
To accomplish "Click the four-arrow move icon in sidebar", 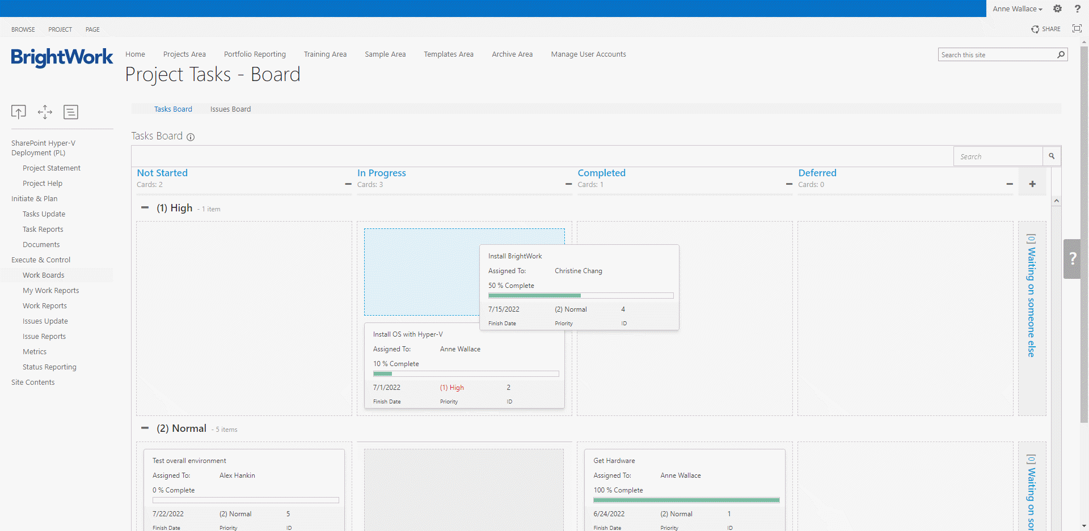I will tap(45, 112).
